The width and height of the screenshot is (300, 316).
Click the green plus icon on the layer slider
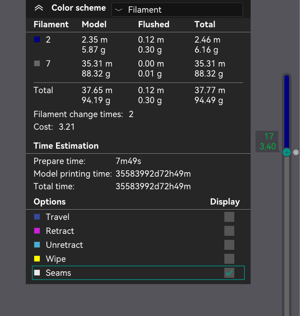click(286, 152)
